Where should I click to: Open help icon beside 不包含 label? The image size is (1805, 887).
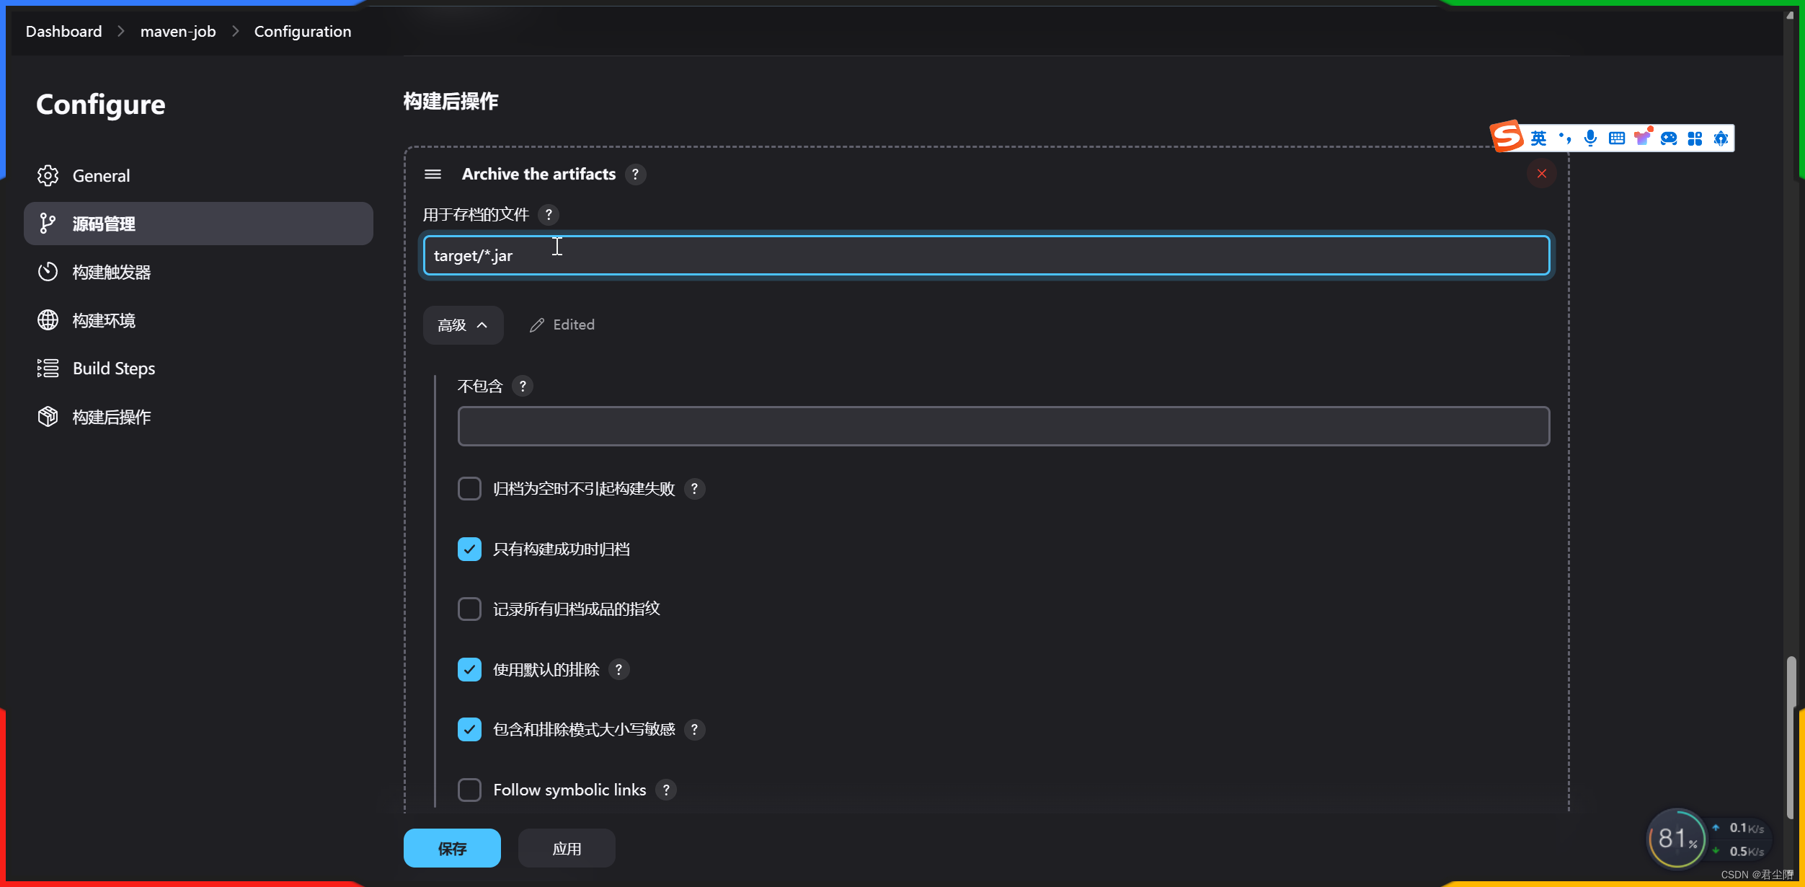523,386
